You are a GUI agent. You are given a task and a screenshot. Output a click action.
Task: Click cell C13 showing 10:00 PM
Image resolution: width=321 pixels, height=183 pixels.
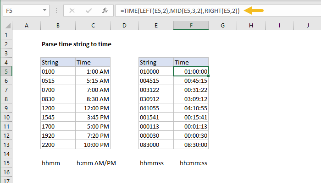pos(93,144)
